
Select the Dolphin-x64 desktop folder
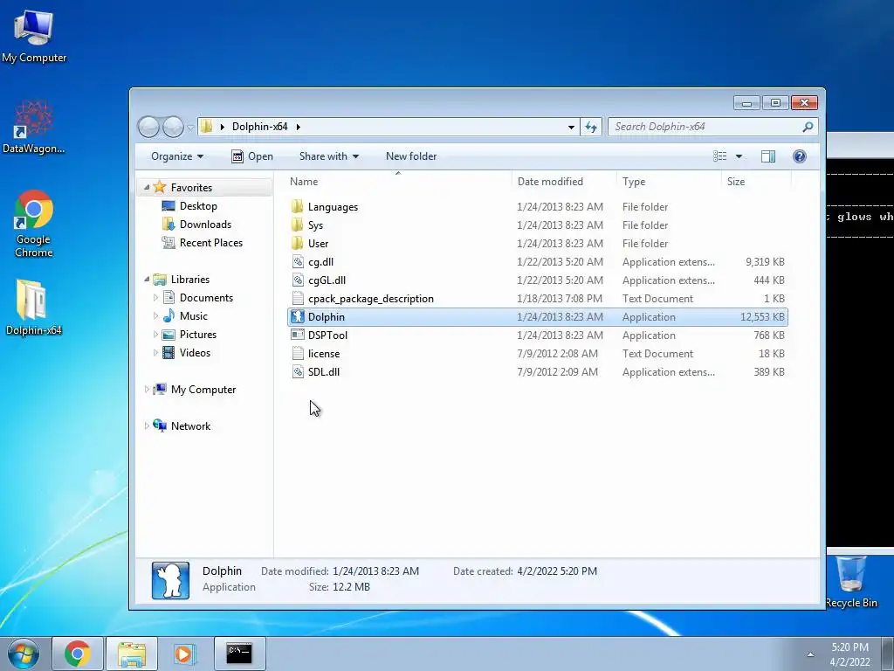pyautogui.click(x=34, y=307)
